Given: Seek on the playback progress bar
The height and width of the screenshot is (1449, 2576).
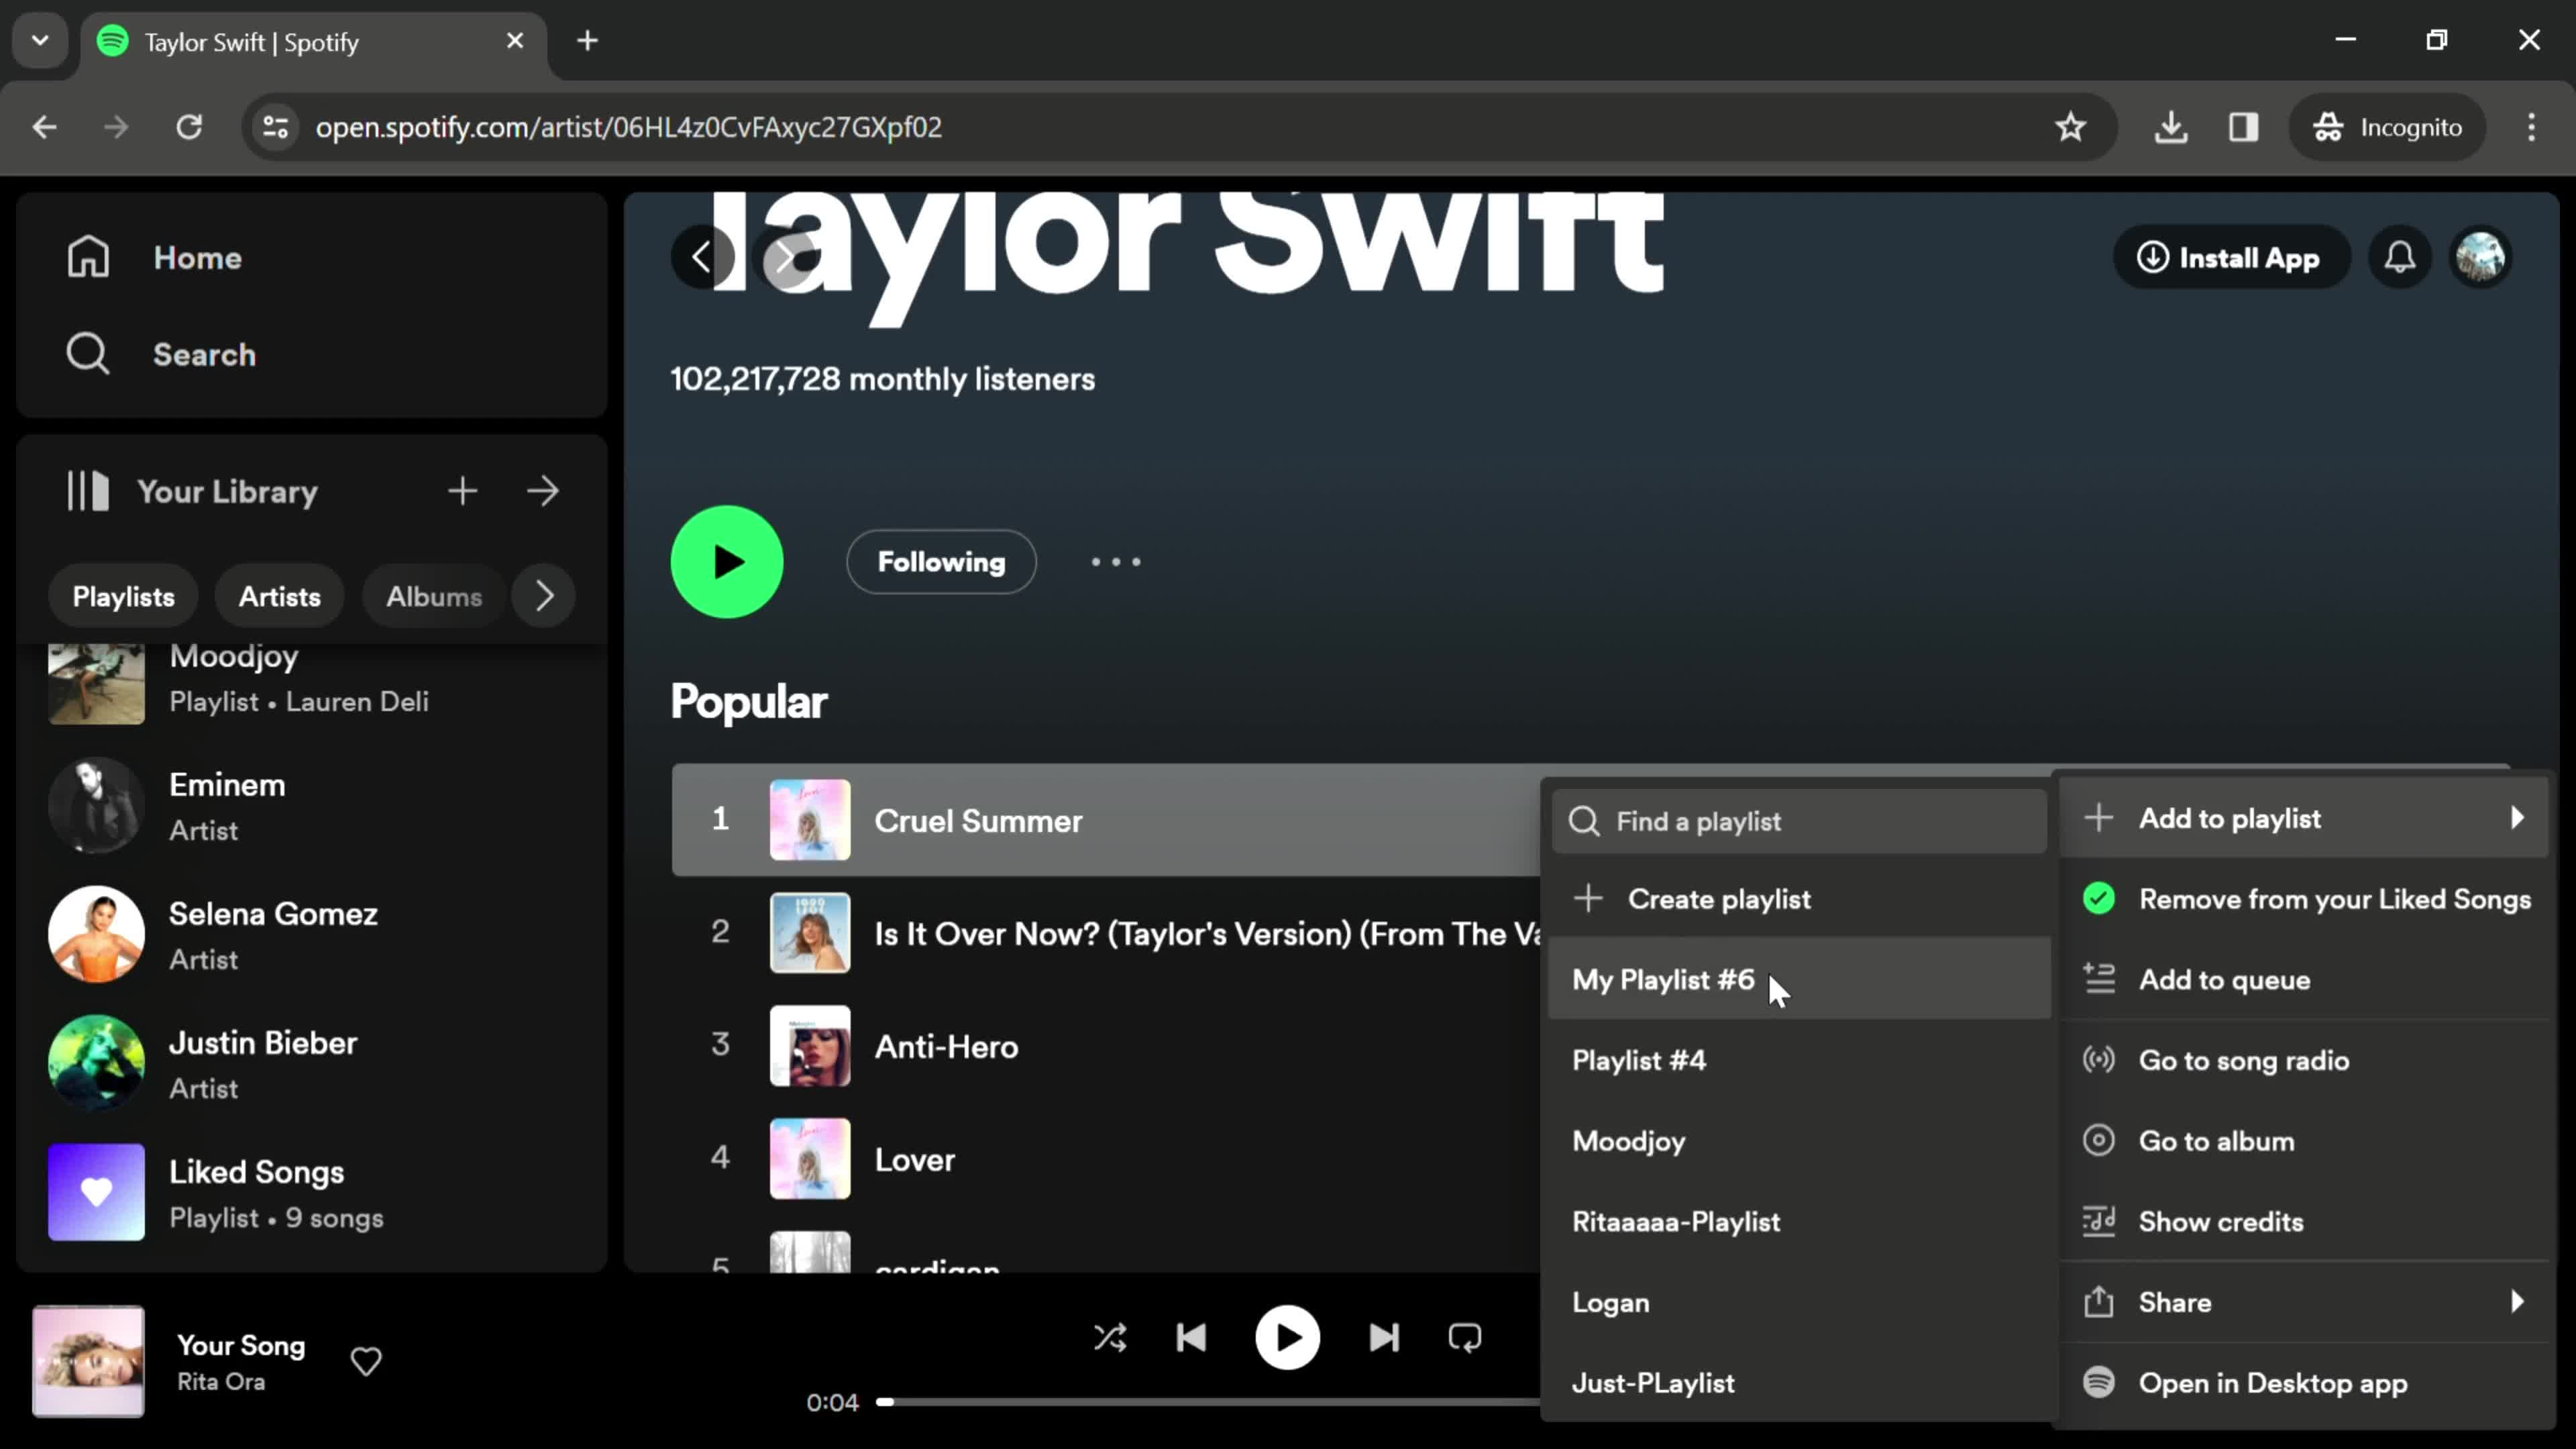Looking at the screenshot, I should point(1208,1402).
